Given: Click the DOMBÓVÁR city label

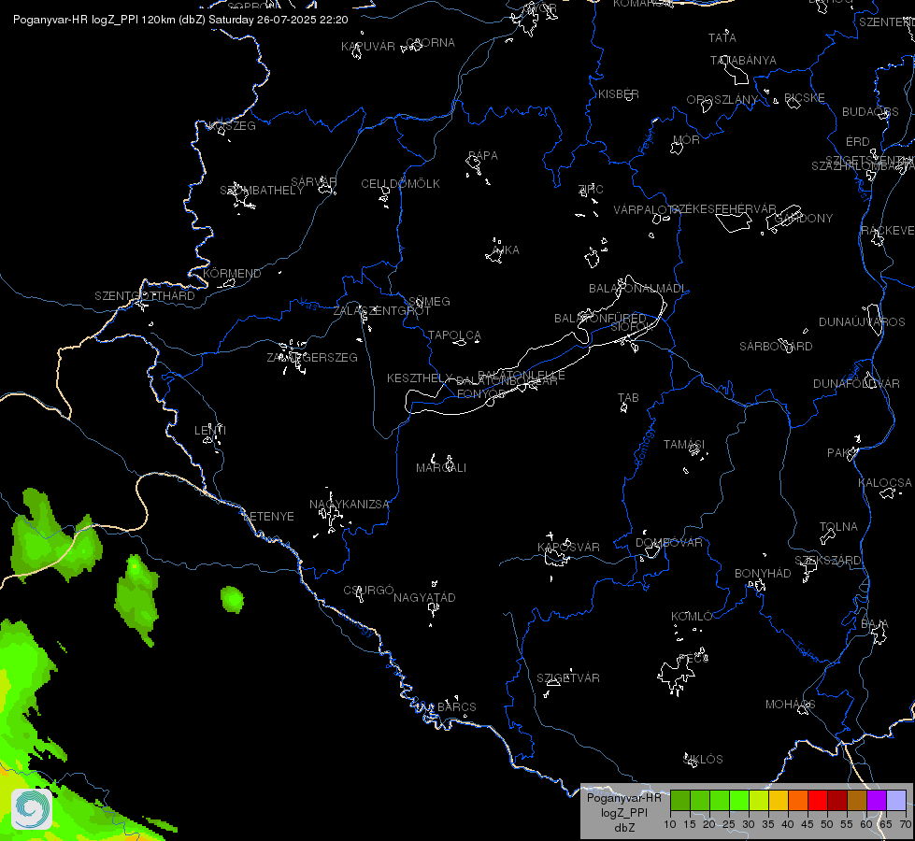Looking at the screenshot, I should tap(669, 543).
